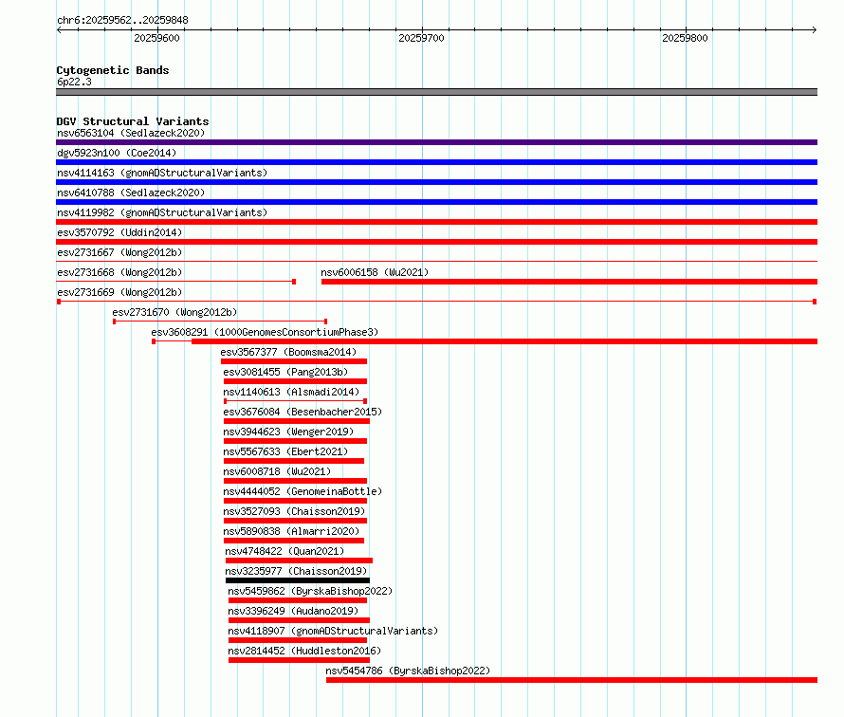This screenshot has width=844, height=717.
Task: Click nsv6008718 (Wu2021) label
Action: pos(277,471)
